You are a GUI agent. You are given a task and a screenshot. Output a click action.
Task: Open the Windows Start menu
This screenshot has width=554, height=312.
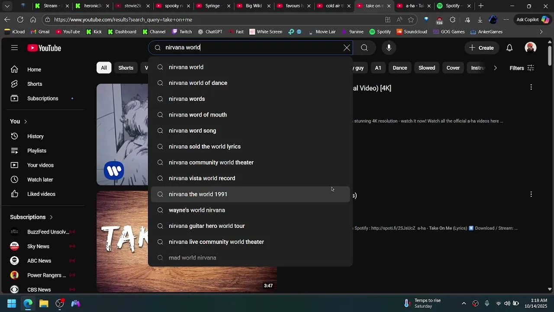(x=12, y=303)
